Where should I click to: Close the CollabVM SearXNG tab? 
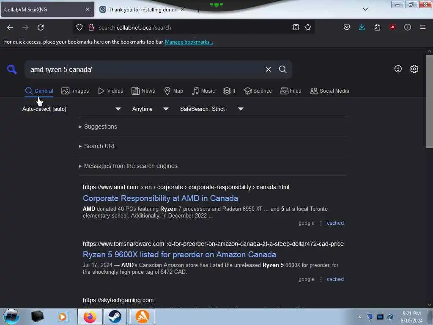click(x=87, y=9)
